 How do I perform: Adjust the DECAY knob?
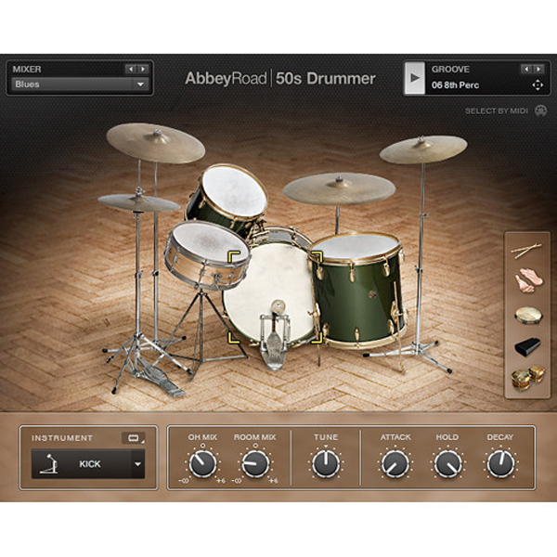coord(500,464)
